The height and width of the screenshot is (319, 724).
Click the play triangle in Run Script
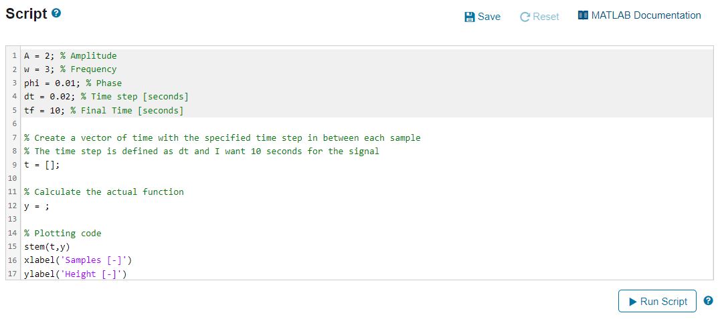pos(632,302)
